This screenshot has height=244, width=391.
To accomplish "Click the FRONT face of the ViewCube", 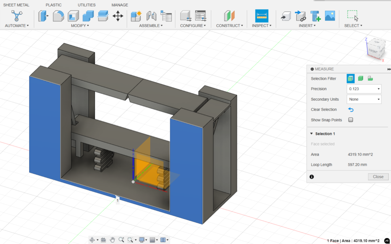I will [373, 51].
